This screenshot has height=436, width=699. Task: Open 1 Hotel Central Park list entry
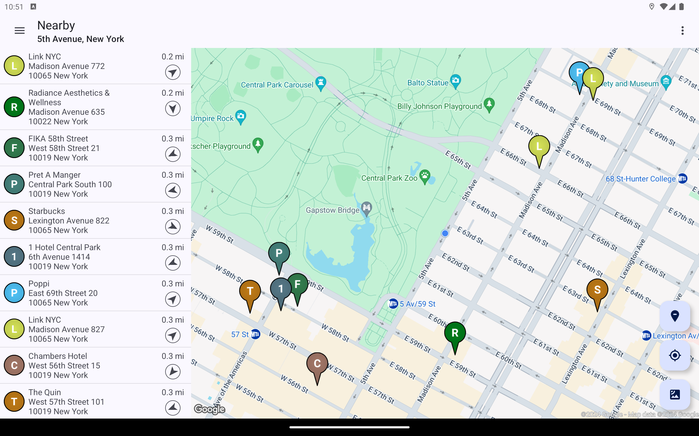pyautogui.click(x=95, y=257)
